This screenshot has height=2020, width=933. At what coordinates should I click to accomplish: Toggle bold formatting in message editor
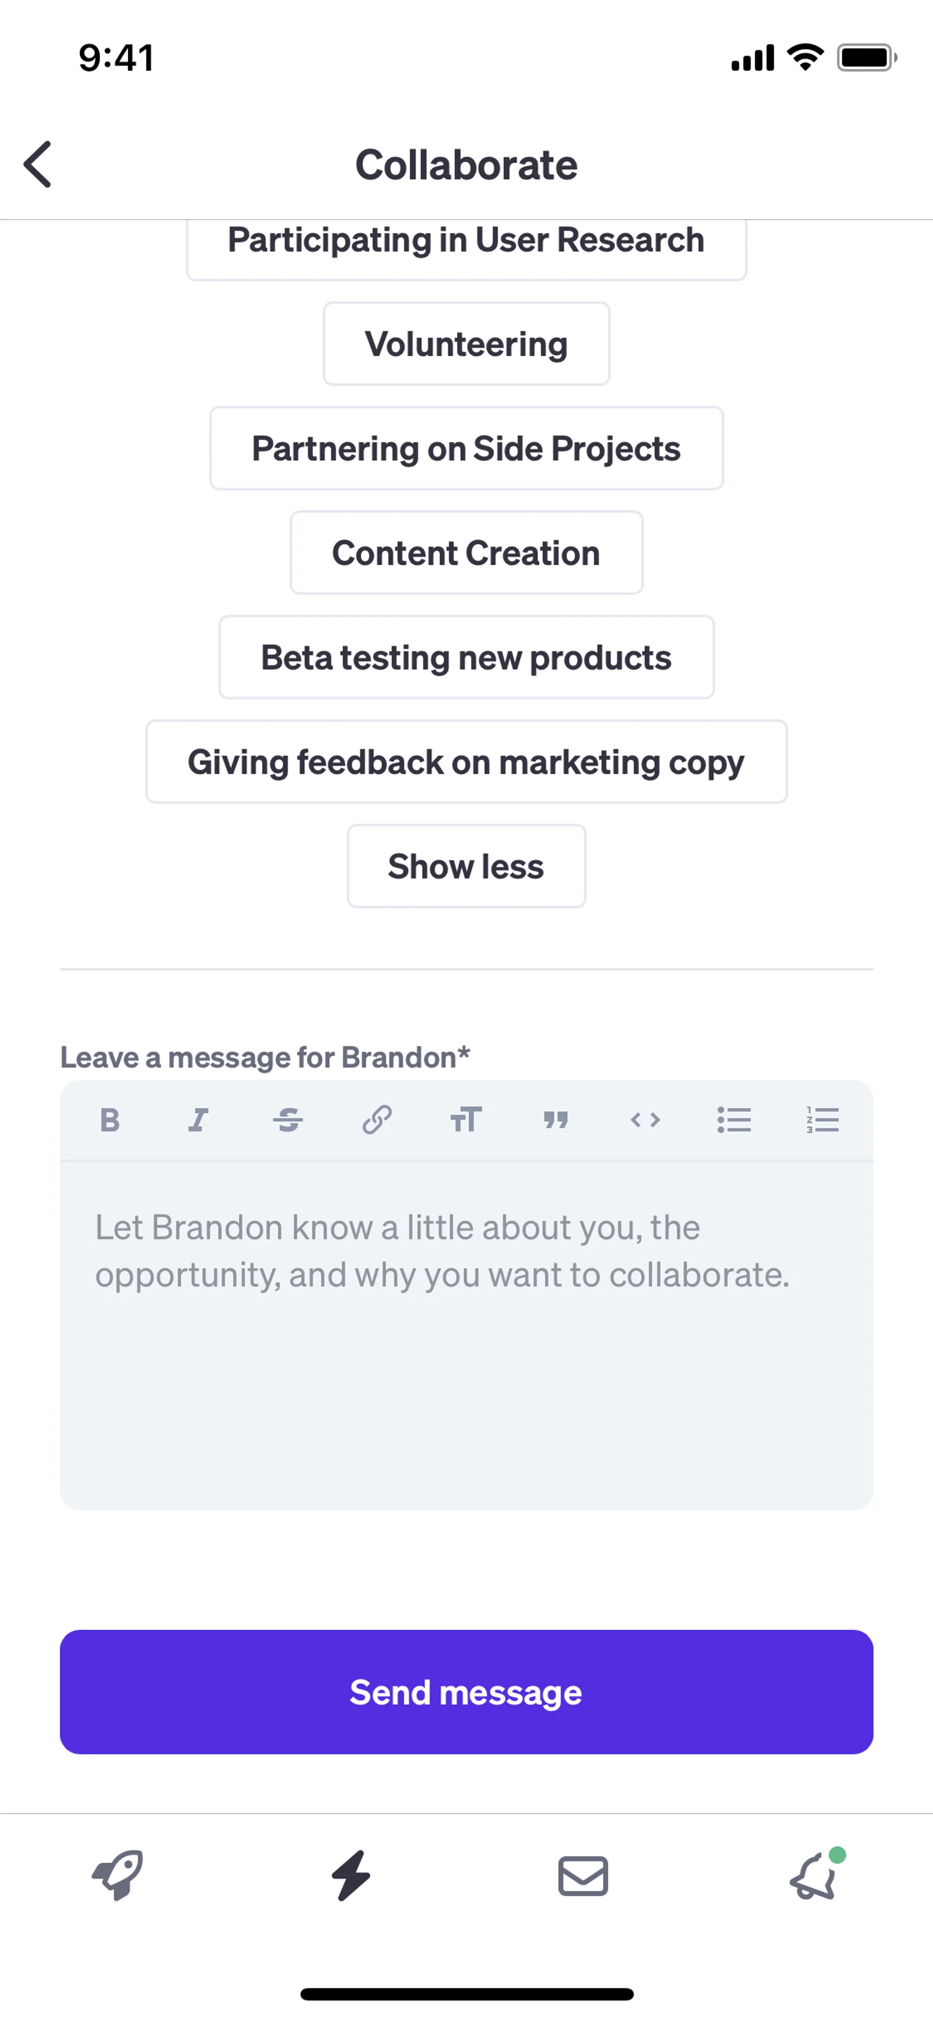pyautogui.click(x=110, y=1120)
